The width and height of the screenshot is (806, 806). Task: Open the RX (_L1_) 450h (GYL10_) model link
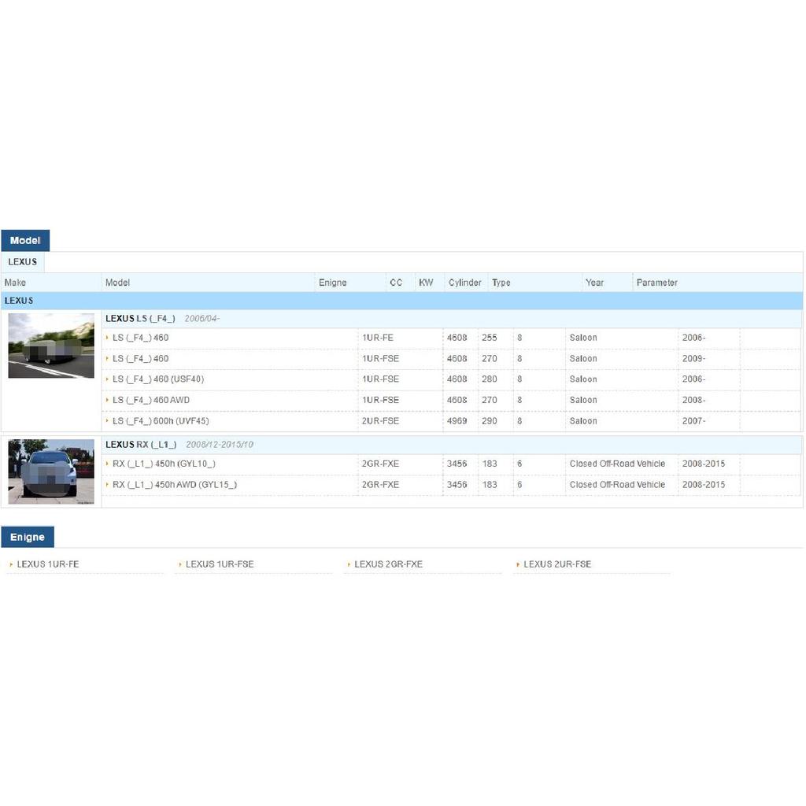coord(164,464)
